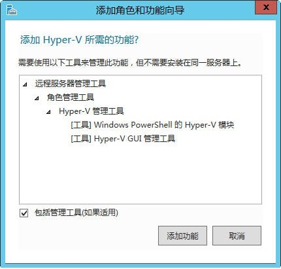This screenshot has width=281, height=269.
Task: Click the empty area inside the tools list box
Action: (140, 172)
